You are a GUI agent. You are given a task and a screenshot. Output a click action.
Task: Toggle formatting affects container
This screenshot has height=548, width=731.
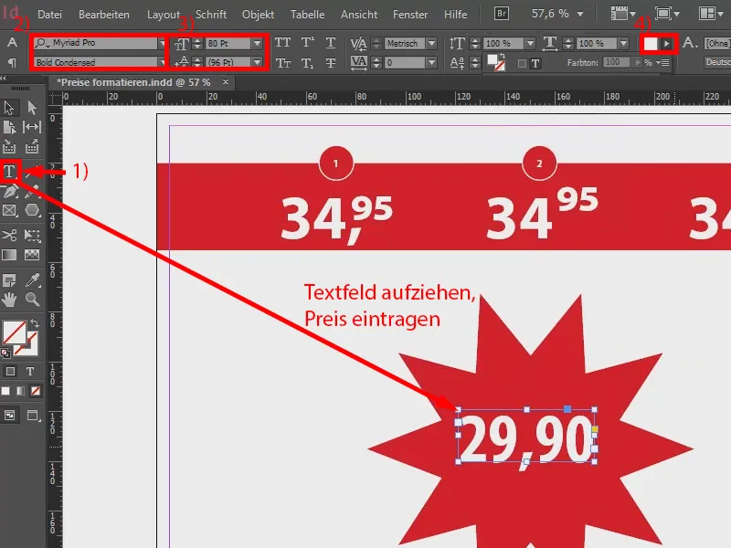[x=10, y=372]
